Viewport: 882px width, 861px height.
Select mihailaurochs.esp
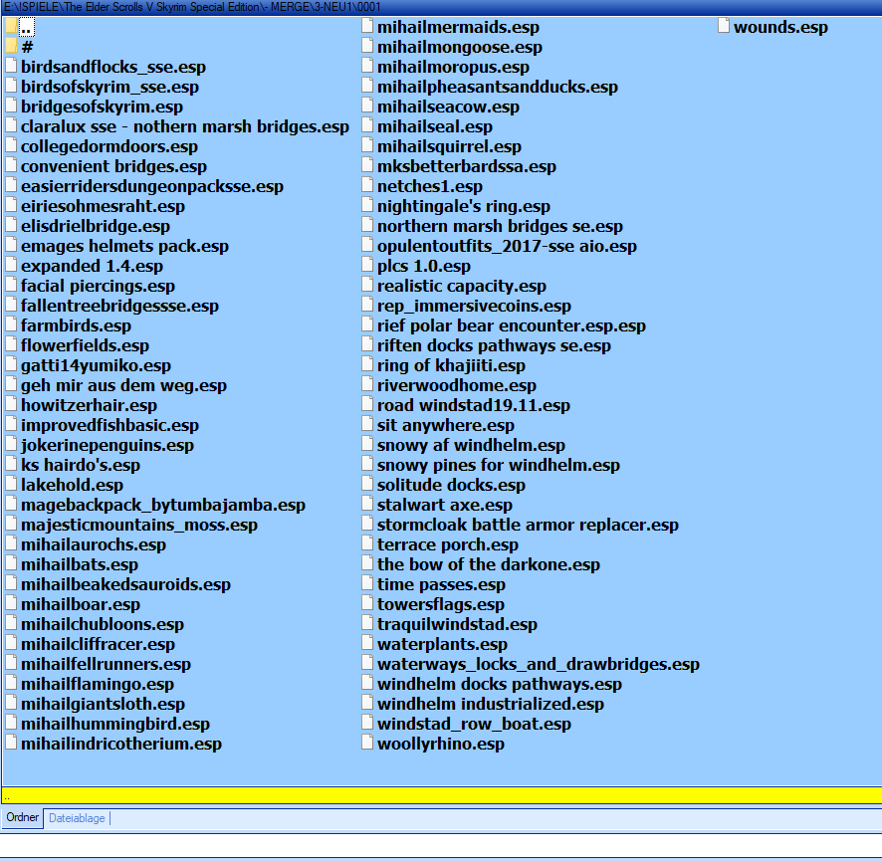point(94,544)
